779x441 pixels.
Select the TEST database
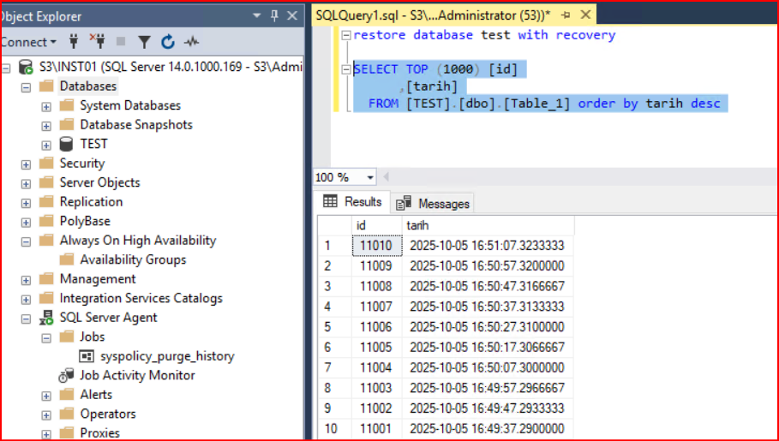click(x=93, y=144)
